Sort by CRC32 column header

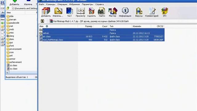[158, 26]
